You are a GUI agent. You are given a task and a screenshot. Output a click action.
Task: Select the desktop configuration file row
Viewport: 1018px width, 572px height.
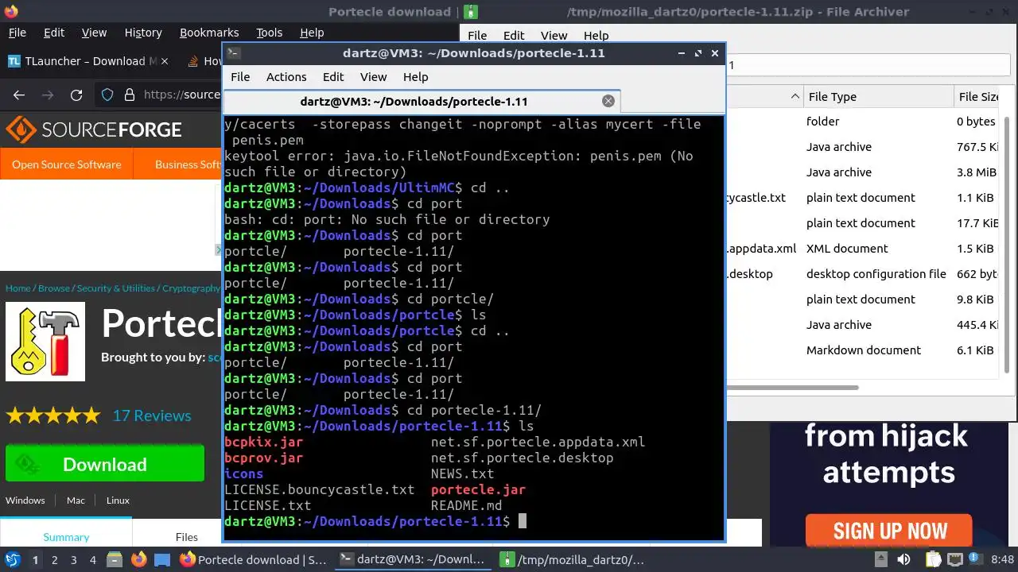(863, 274)
